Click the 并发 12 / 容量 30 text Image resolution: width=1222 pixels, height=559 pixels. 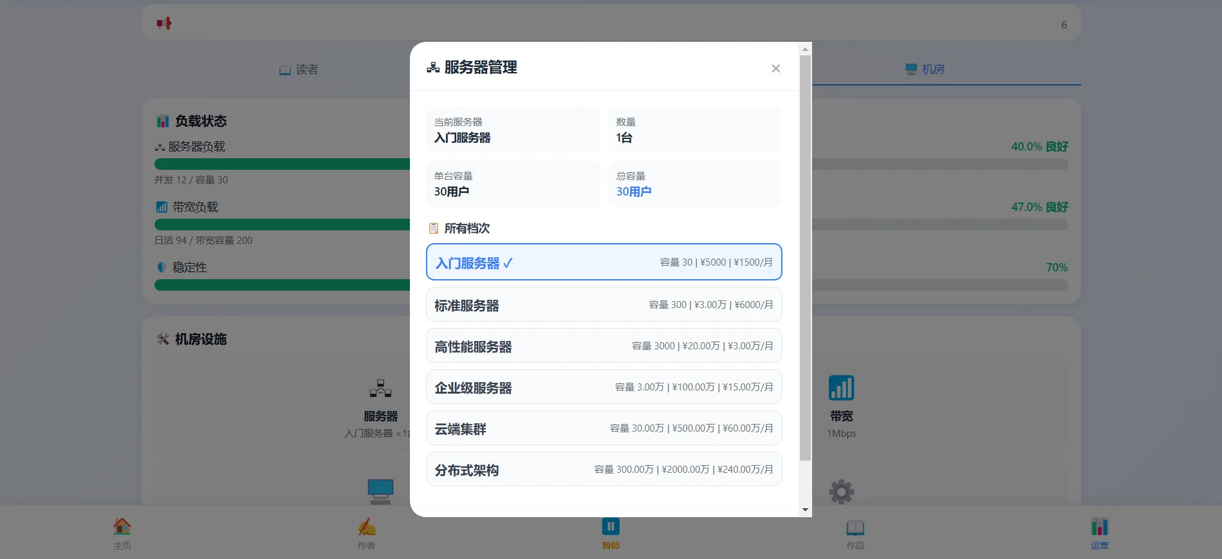pyautogui.click(x=191, y=179)
